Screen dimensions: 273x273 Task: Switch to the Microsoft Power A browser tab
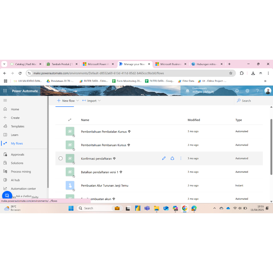[98, 64]
